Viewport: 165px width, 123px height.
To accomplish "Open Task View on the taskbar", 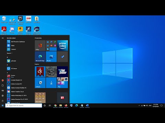I will click(50, 106).
